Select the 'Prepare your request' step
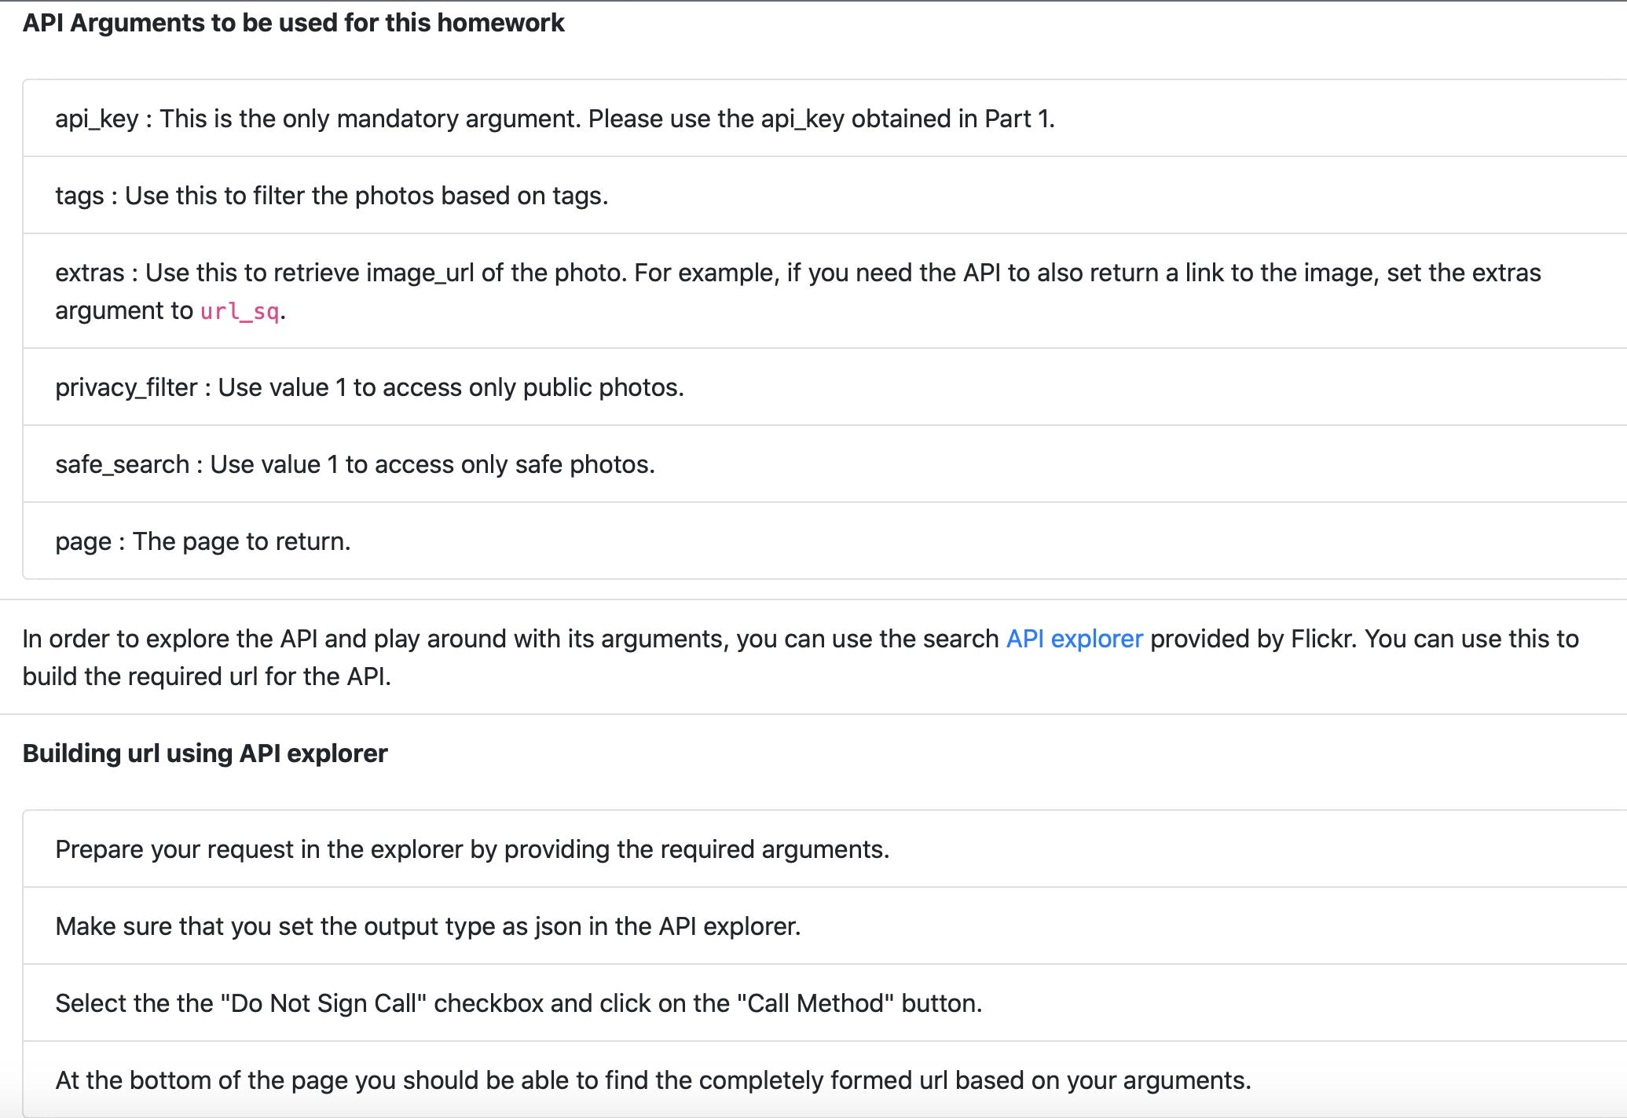The image size is (1627, 1118). (825, 849)
